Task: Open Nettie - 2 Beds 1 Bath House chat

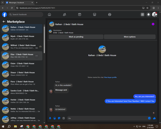Action: [x=22, y=110]
